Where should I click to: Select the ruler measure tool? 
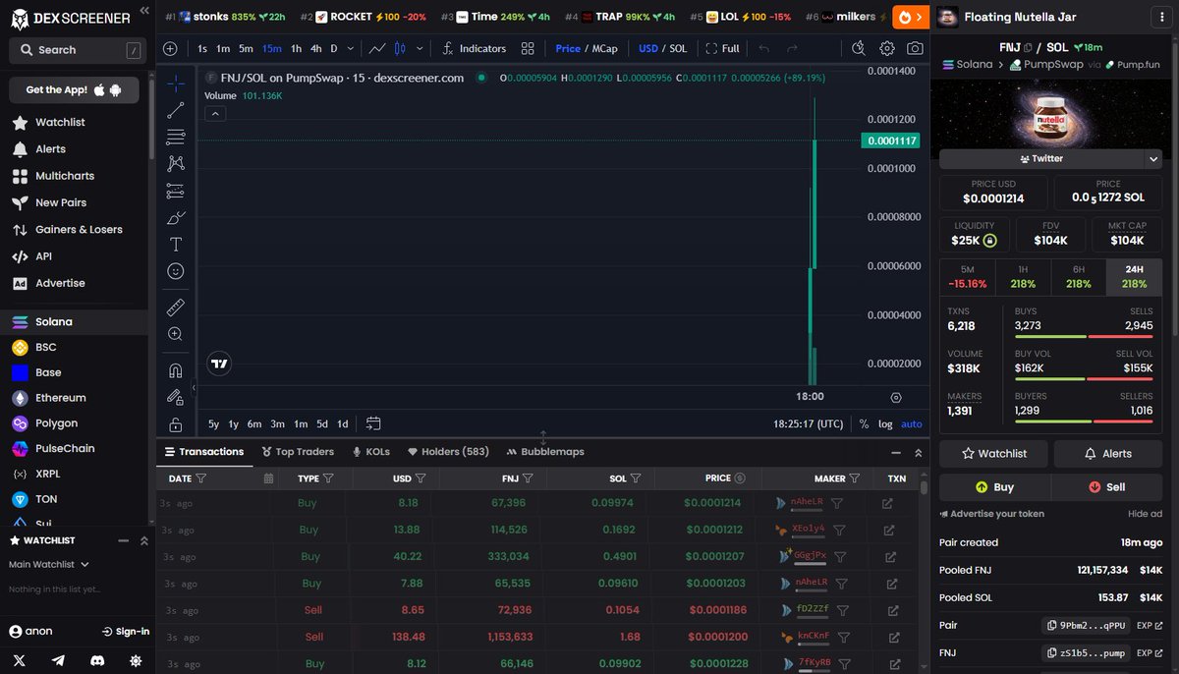[175, 308]
